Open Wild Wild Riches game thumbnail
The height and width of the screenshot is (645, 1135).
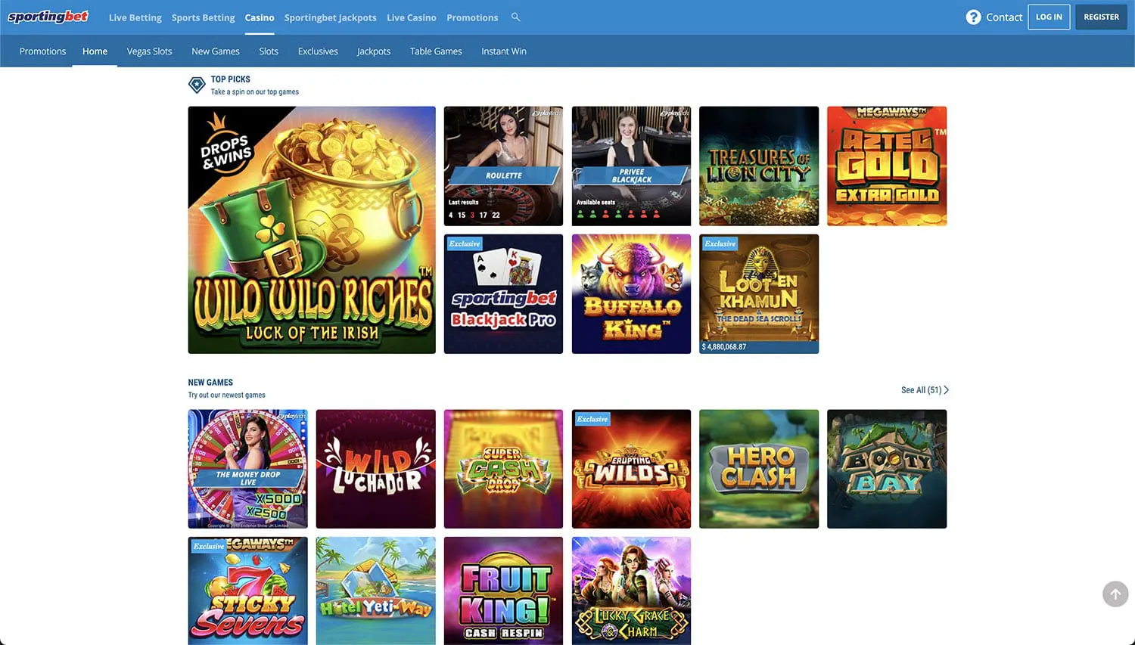[312, 230]
